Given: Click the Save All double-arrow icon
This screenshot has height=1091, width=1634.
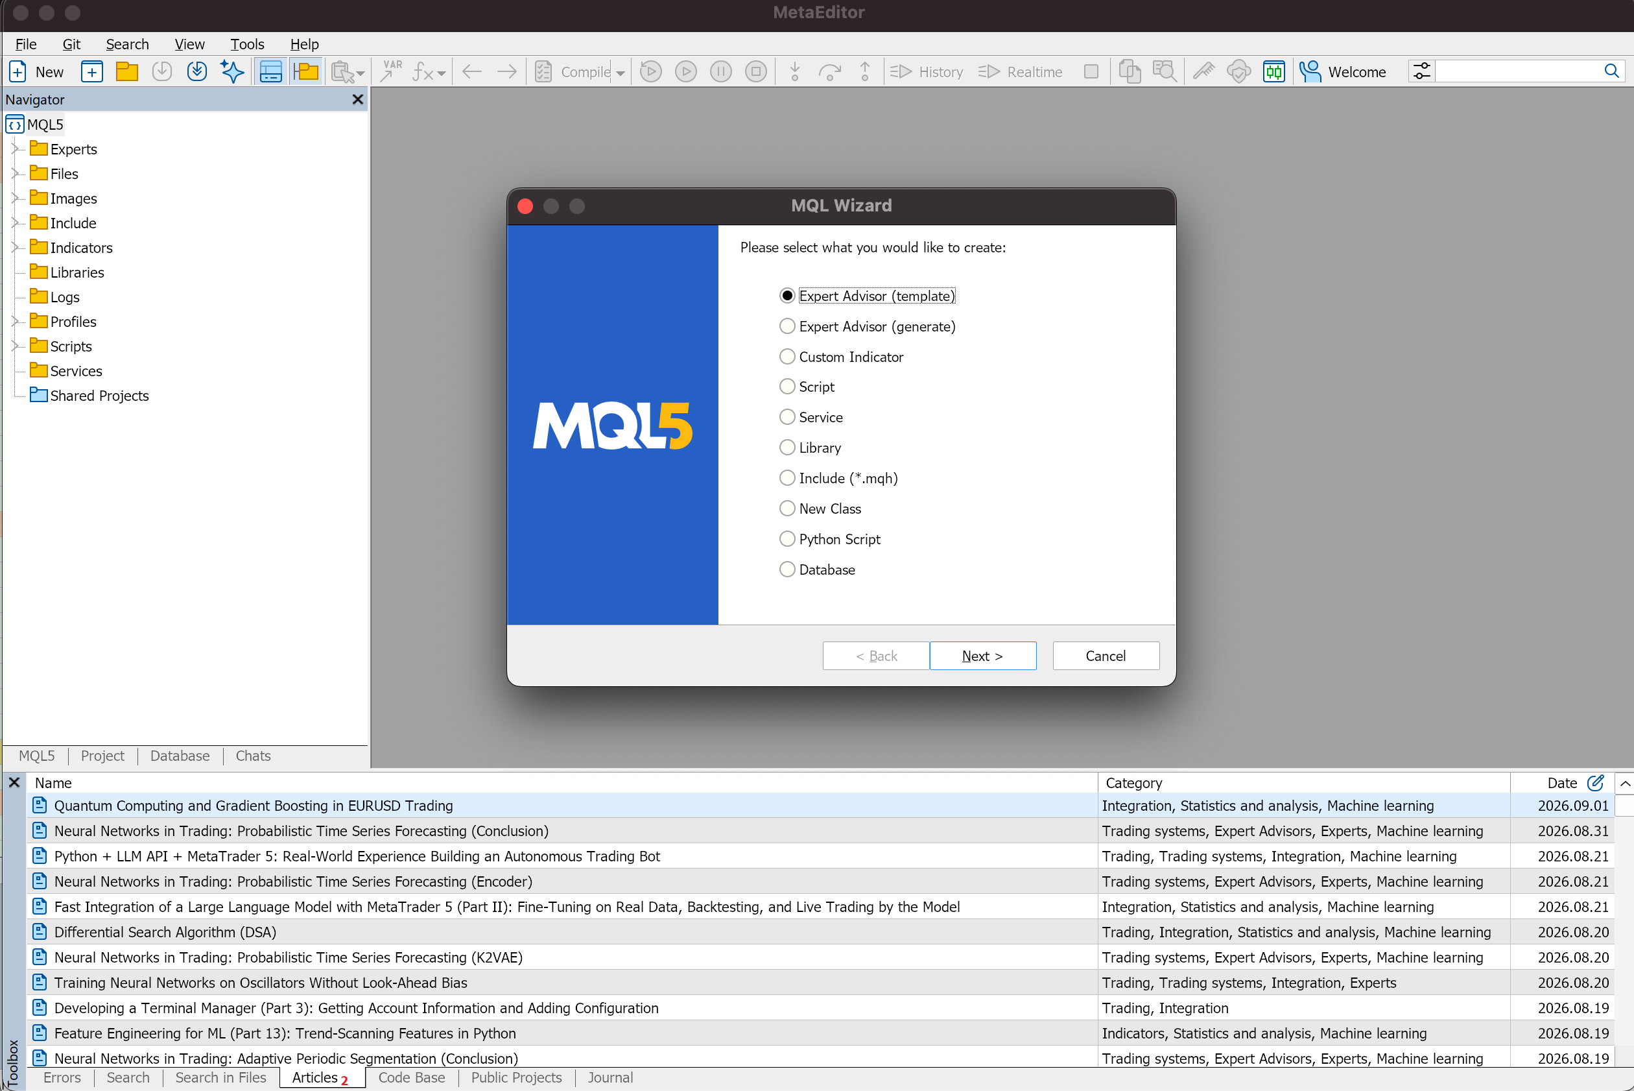Looking at the screenshot, I should tap(197, 71).
